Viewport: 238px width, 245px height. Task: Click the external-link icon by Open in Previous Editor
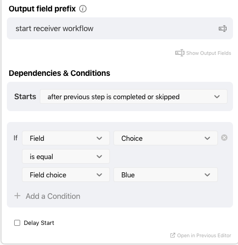pos(173,235)
